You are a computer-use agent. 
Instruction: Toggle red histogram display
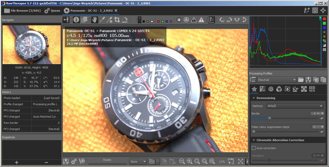(x=324, y=19)
